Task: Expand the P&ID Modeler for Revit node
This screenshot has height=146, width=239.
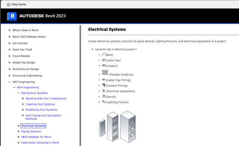Action: pyautogui.click(x=18, y=137)
